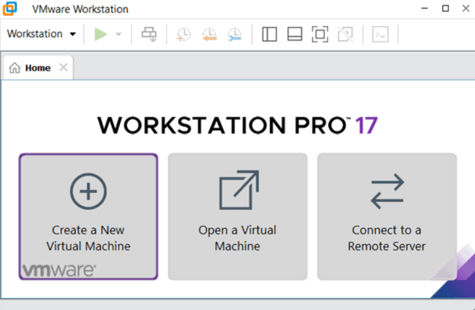Minimize the VMware Workstation window

coord(425,8)
